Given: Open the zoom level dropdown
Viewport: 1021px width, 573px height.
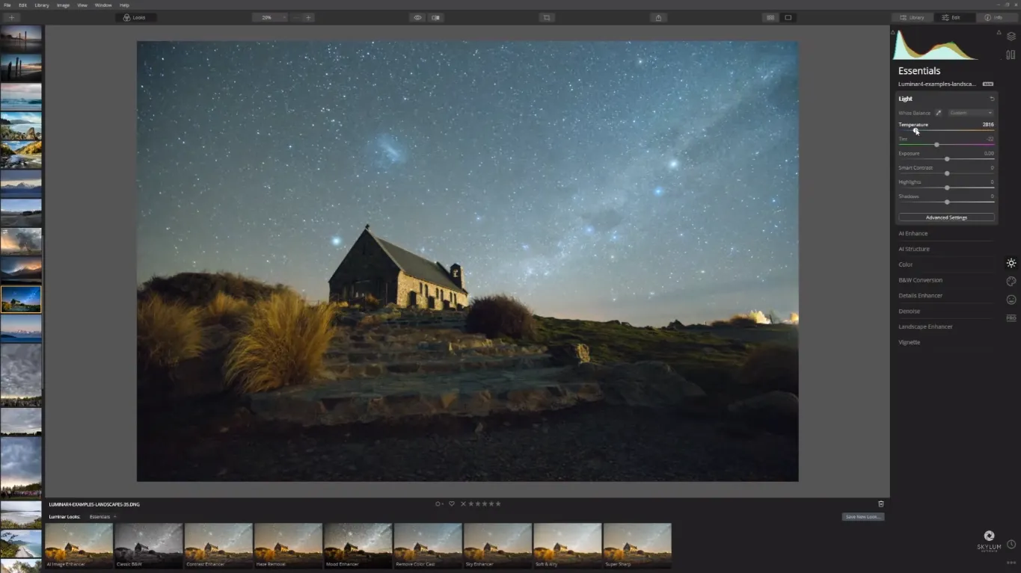Looking at the screenshot, I should 270,17.
